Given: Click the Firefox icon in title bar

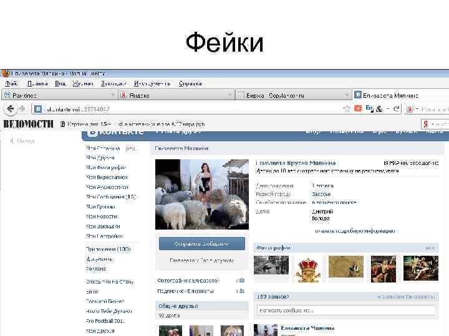Looking at the screenshot, I should [x=6, y=73].
